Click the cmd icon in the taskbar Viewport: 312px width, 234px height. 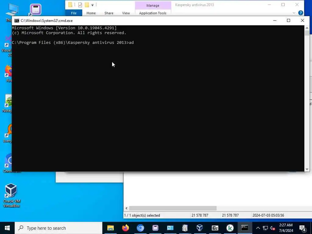click(x=245, y=228)
